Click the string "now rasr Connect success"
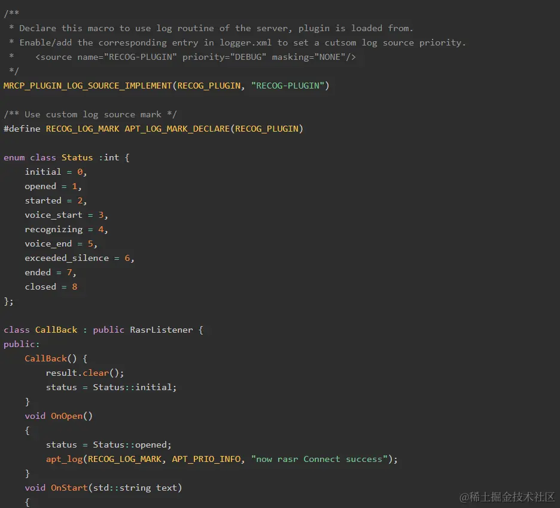The width and height of the screenshot is (560, 508). coord(319,459)
